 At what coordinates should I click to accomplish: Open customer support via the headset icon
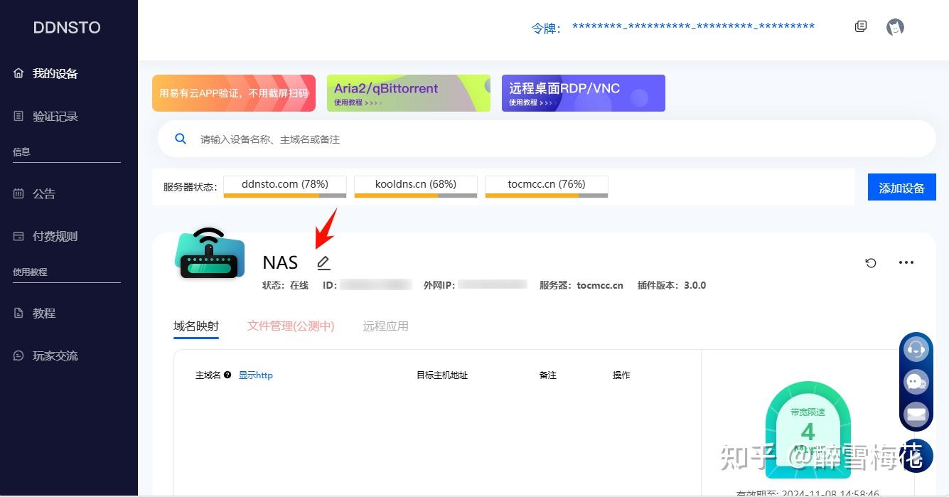[916, 349]
